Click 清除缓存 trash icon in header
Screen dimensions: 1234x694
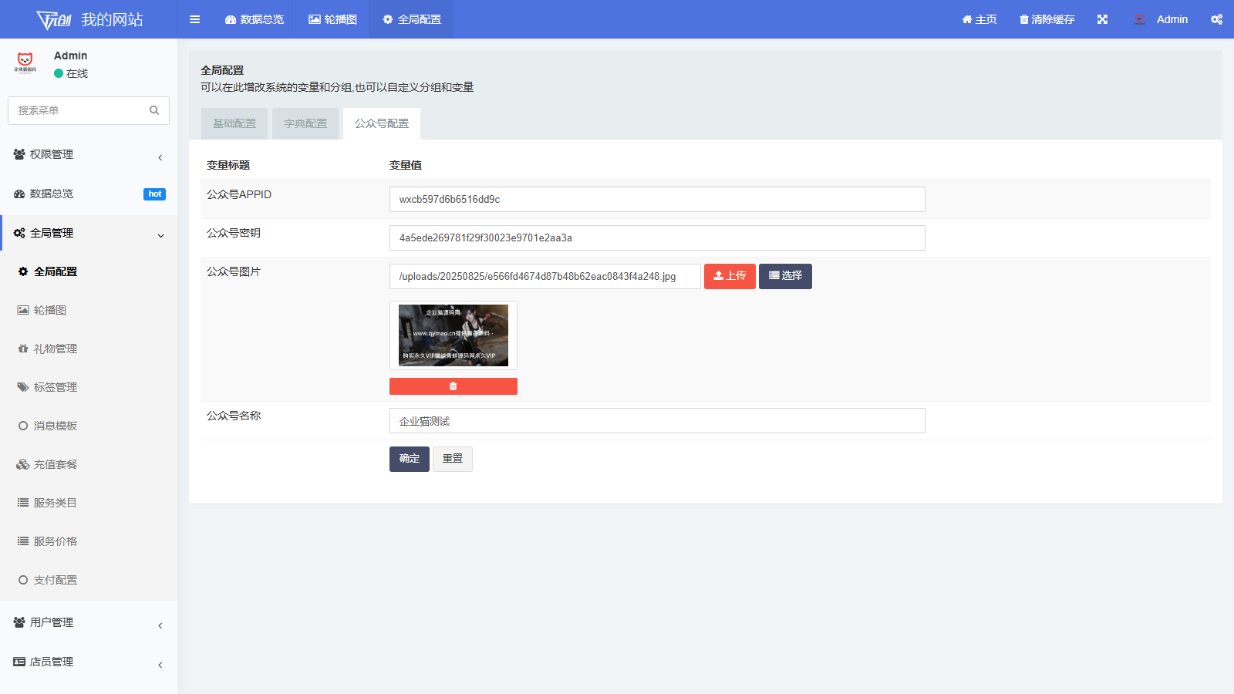click(1024, 19)
